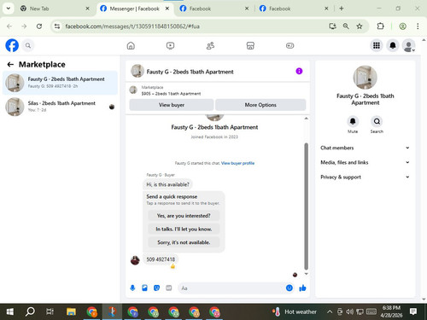Send a thumbs-up like
This screenshot has height=320, width=427.
(x=302, y=288)
